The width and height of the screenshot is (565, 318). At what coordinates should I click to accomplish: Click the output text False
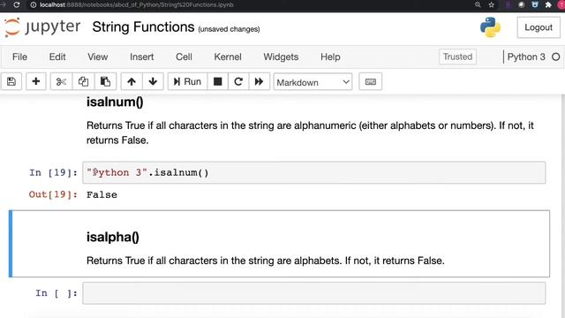pos(102,194)
